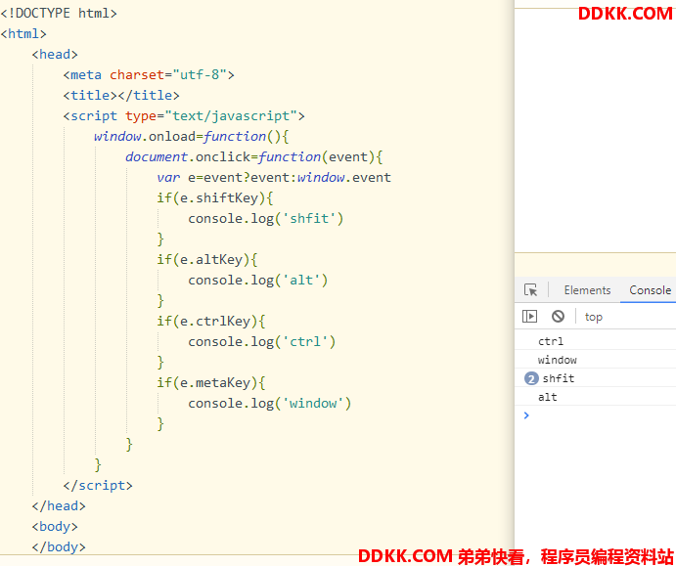Click the opening html tag
The height and width of the screenshot is (566, 676).
pyautogui.click(x=23, y=33)
